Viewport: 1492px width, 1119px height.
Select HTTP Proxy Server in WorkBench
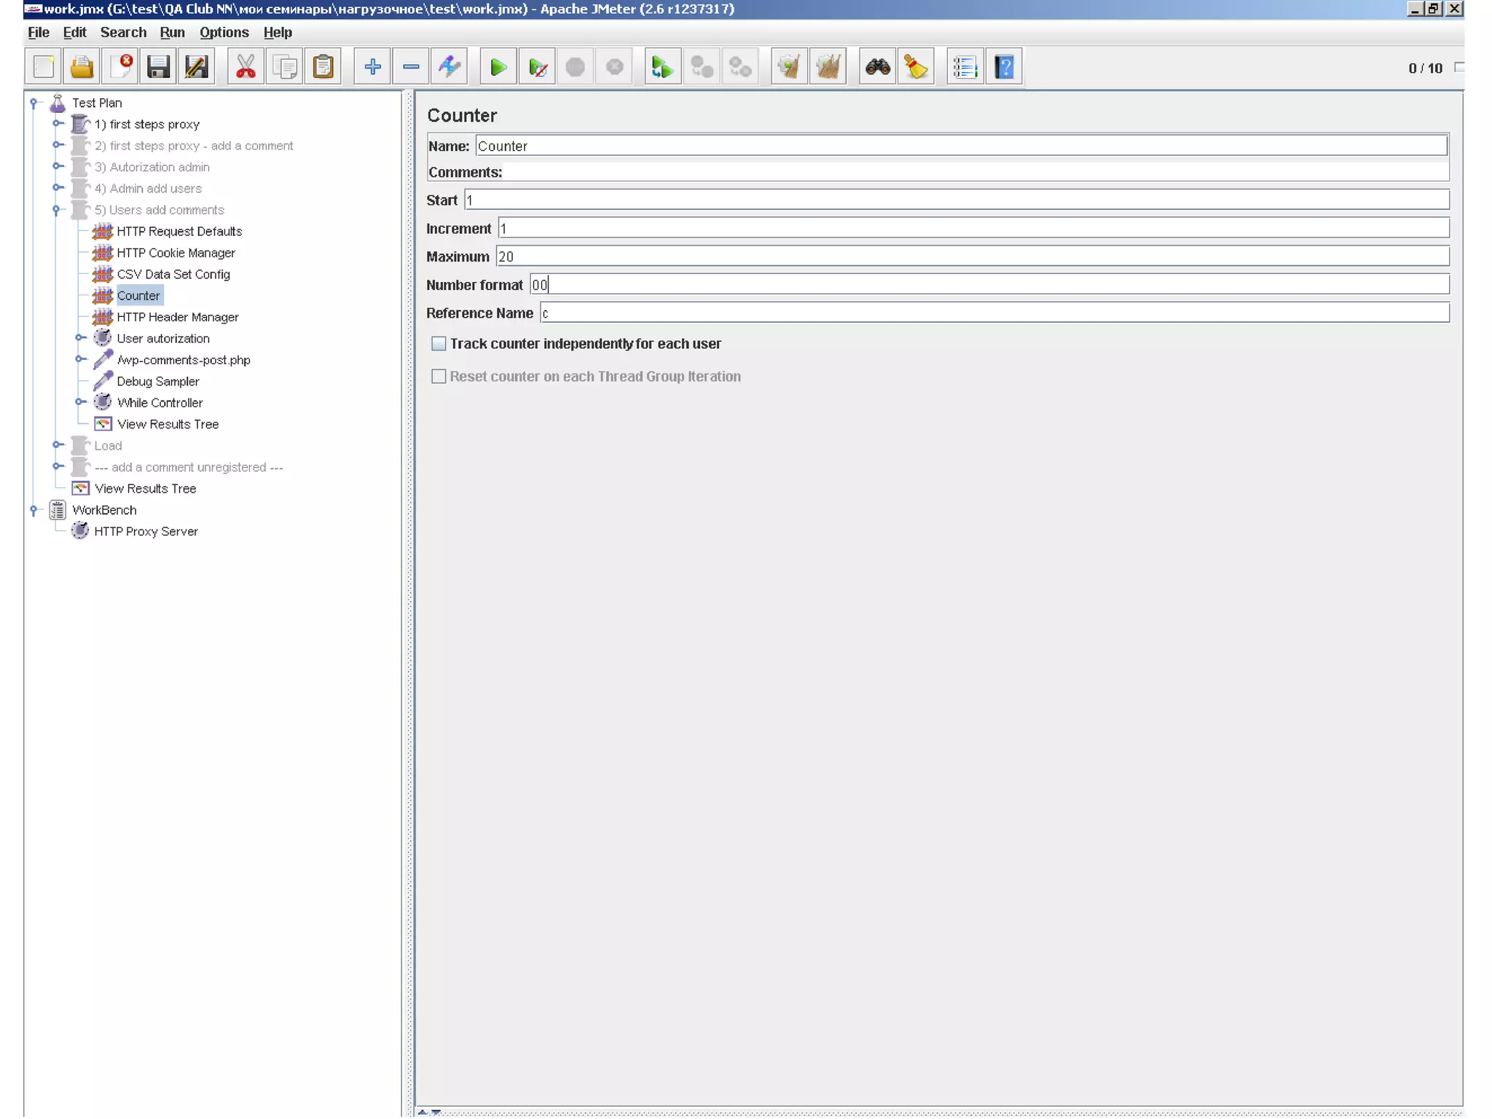146,531
